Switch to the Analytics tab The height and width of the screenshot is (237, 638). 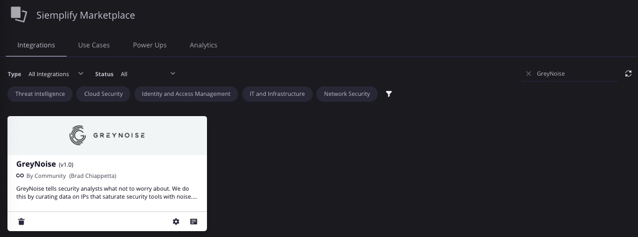click(x=203, y=45)
